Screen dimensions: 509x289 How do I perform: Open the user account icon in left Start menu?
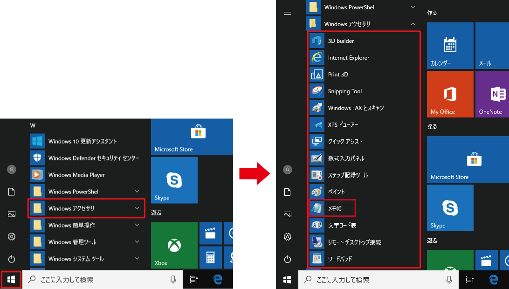[x=12, y=170]
